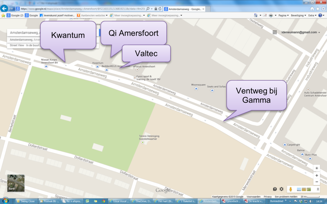This screenshot has height=204, width=327.
Task: Zoom out with the minus button
Action: click(x=316, y=182)
